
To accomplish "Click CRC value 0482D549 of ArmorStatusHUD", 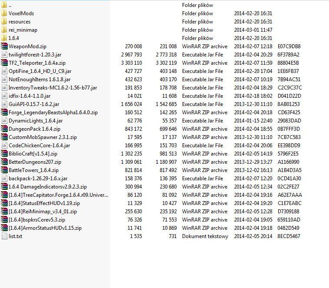I will [289, 228].
